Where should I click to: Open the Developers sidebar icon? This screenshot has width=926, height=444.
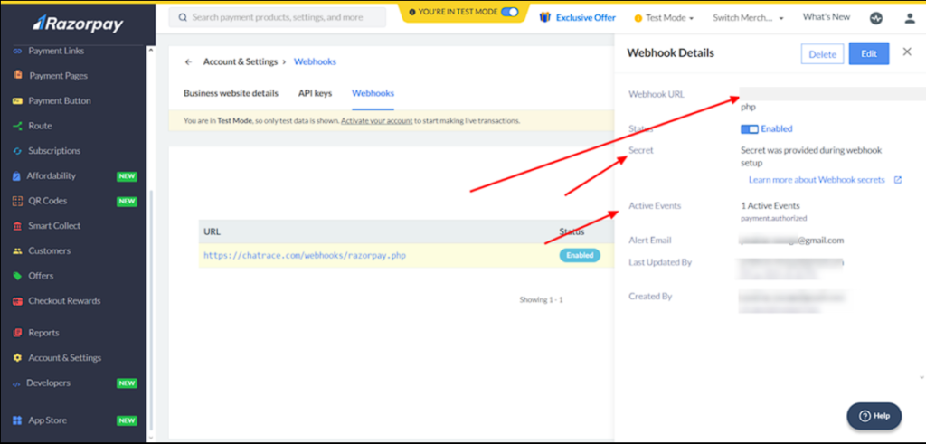(x=16, y=383)
